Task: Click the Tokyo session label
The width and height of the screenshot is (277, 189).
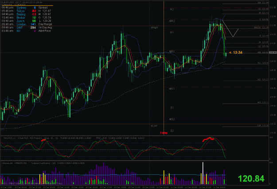Action: pos(20,11)
